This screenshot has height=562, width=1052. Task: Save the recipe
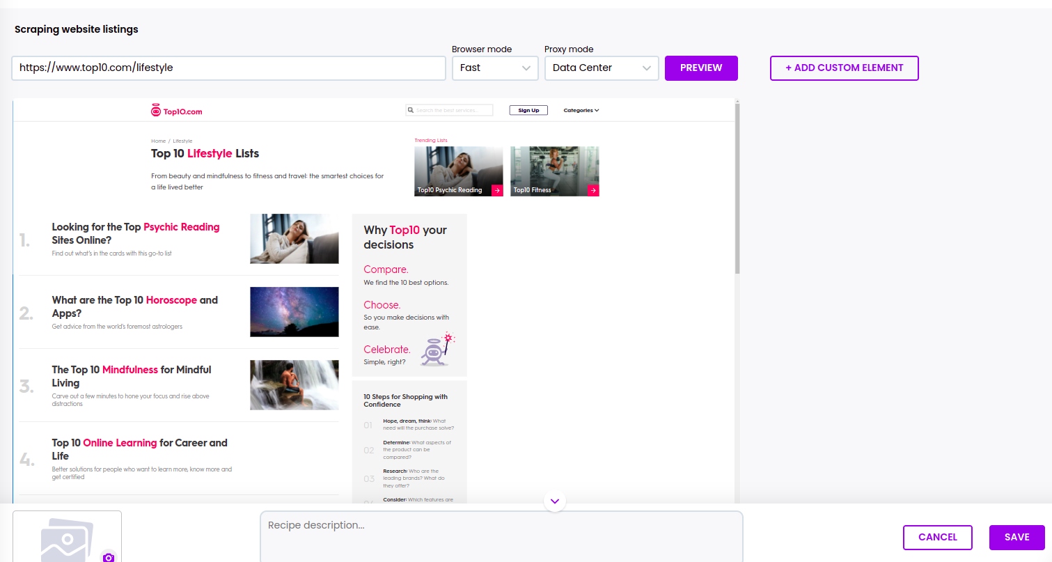pyautogui.click(x=1016, y=537)
